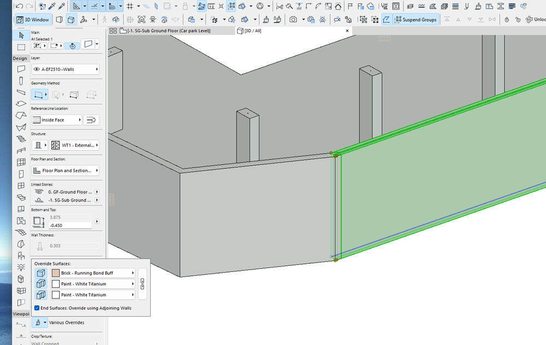This screenshot has height=345, width=546.
Task: Click the Suspend Groups button
Action: pos(415,20)
